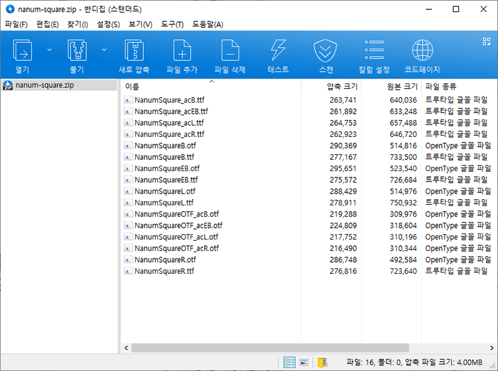Select file NanumSquareOTF_acR.otf

pos(177,248)
